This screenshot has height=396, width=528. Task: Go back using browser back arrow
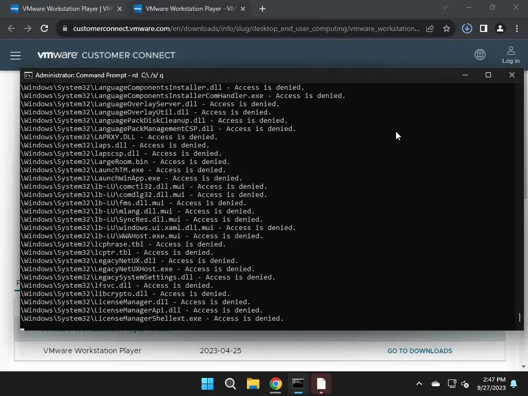[x=11, y=29]
